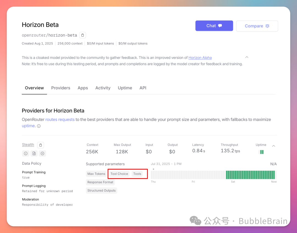Screen dimensions: 297x233
Task: Click the Prompt Training true value
Action: click(x=26, y=178)
